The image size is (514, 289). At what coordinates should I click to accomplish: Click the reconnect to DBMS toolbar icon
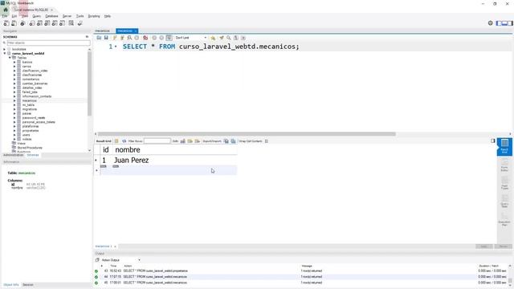(x=80, y=23)
